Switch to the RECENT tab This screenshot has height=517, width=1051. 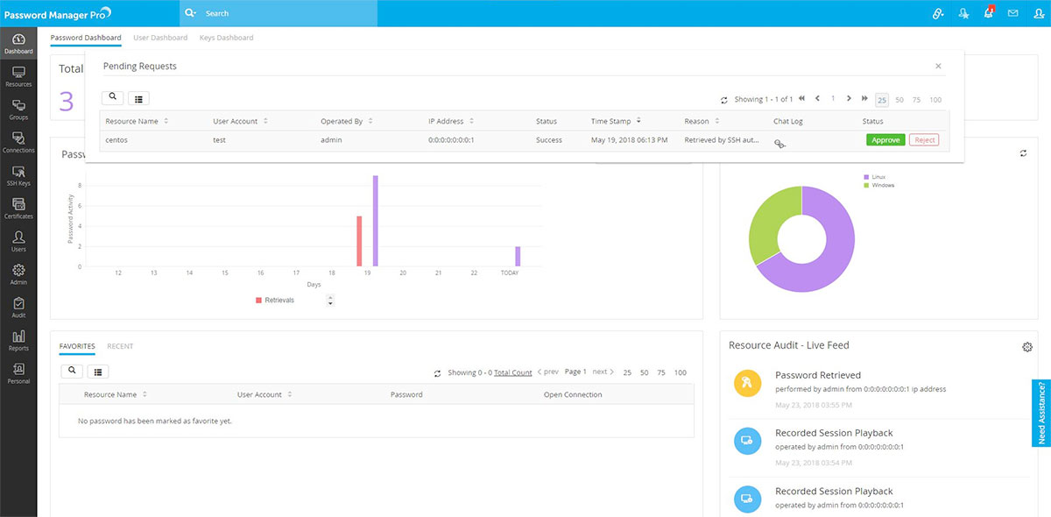(120, 346)
